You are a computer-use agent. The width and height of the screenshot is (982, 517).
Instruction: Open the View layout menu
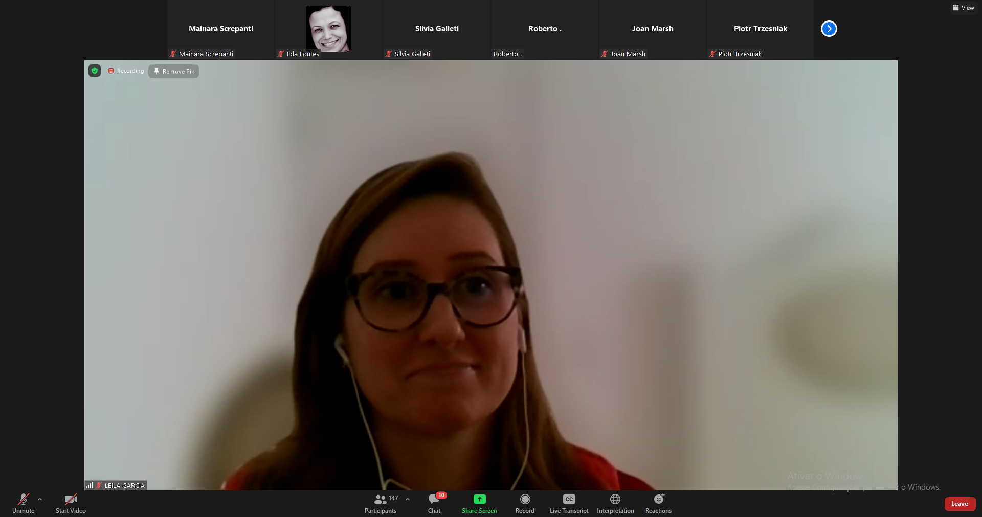[x=963, y=8]
